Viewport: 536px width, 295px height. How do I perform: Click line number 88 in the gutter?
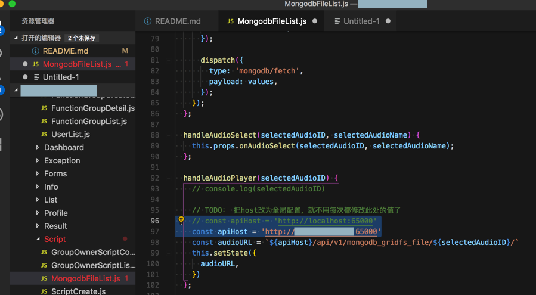pos(155,135)
